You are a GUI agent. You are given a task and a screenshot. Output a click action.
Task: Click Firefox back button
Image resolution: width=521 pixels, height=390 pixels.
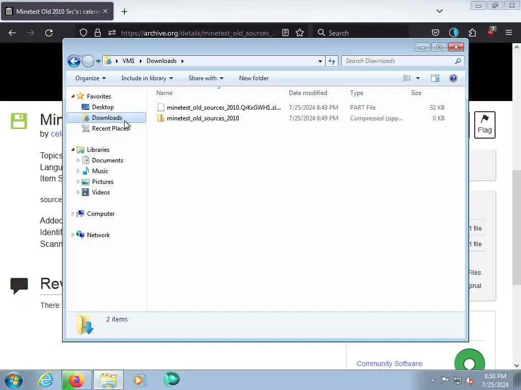12,33
